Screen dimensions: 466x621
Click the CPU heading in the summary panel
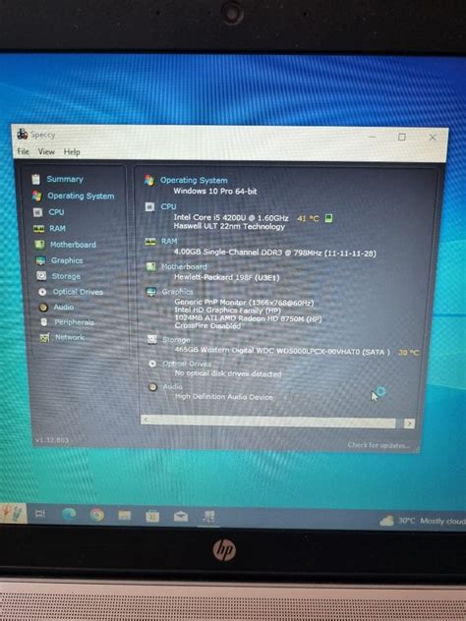(x=168, y=206)
